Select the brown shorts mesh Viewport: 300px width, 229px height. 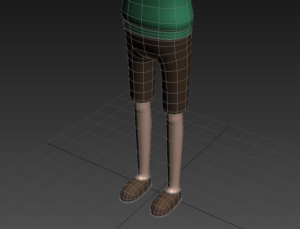point(158,72)
